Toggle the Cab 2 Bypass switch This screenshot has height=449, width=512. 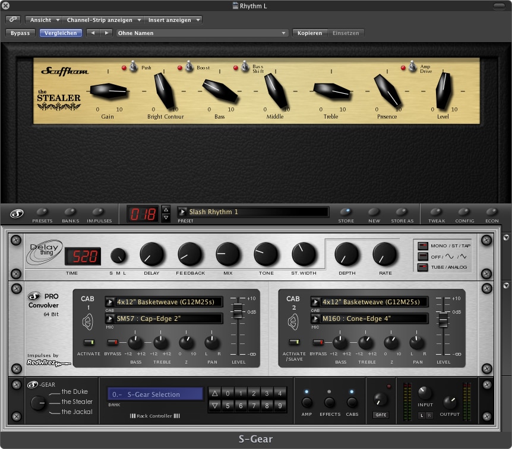(x=318, y=342)
